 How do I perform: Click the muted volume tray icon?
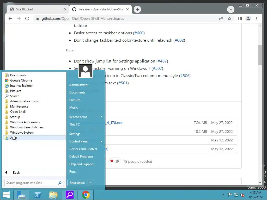(242, 195)
